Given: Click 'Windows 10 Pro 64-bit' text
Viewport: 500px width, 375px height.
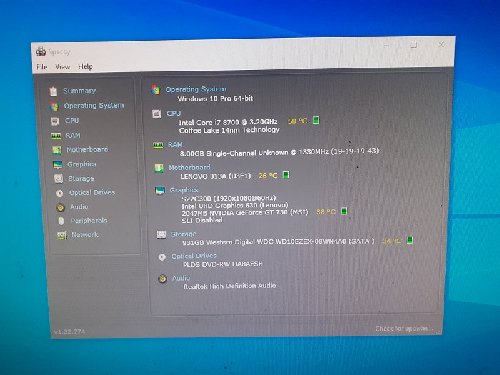Looking at the screenshot, I should (x=215, y=99).
